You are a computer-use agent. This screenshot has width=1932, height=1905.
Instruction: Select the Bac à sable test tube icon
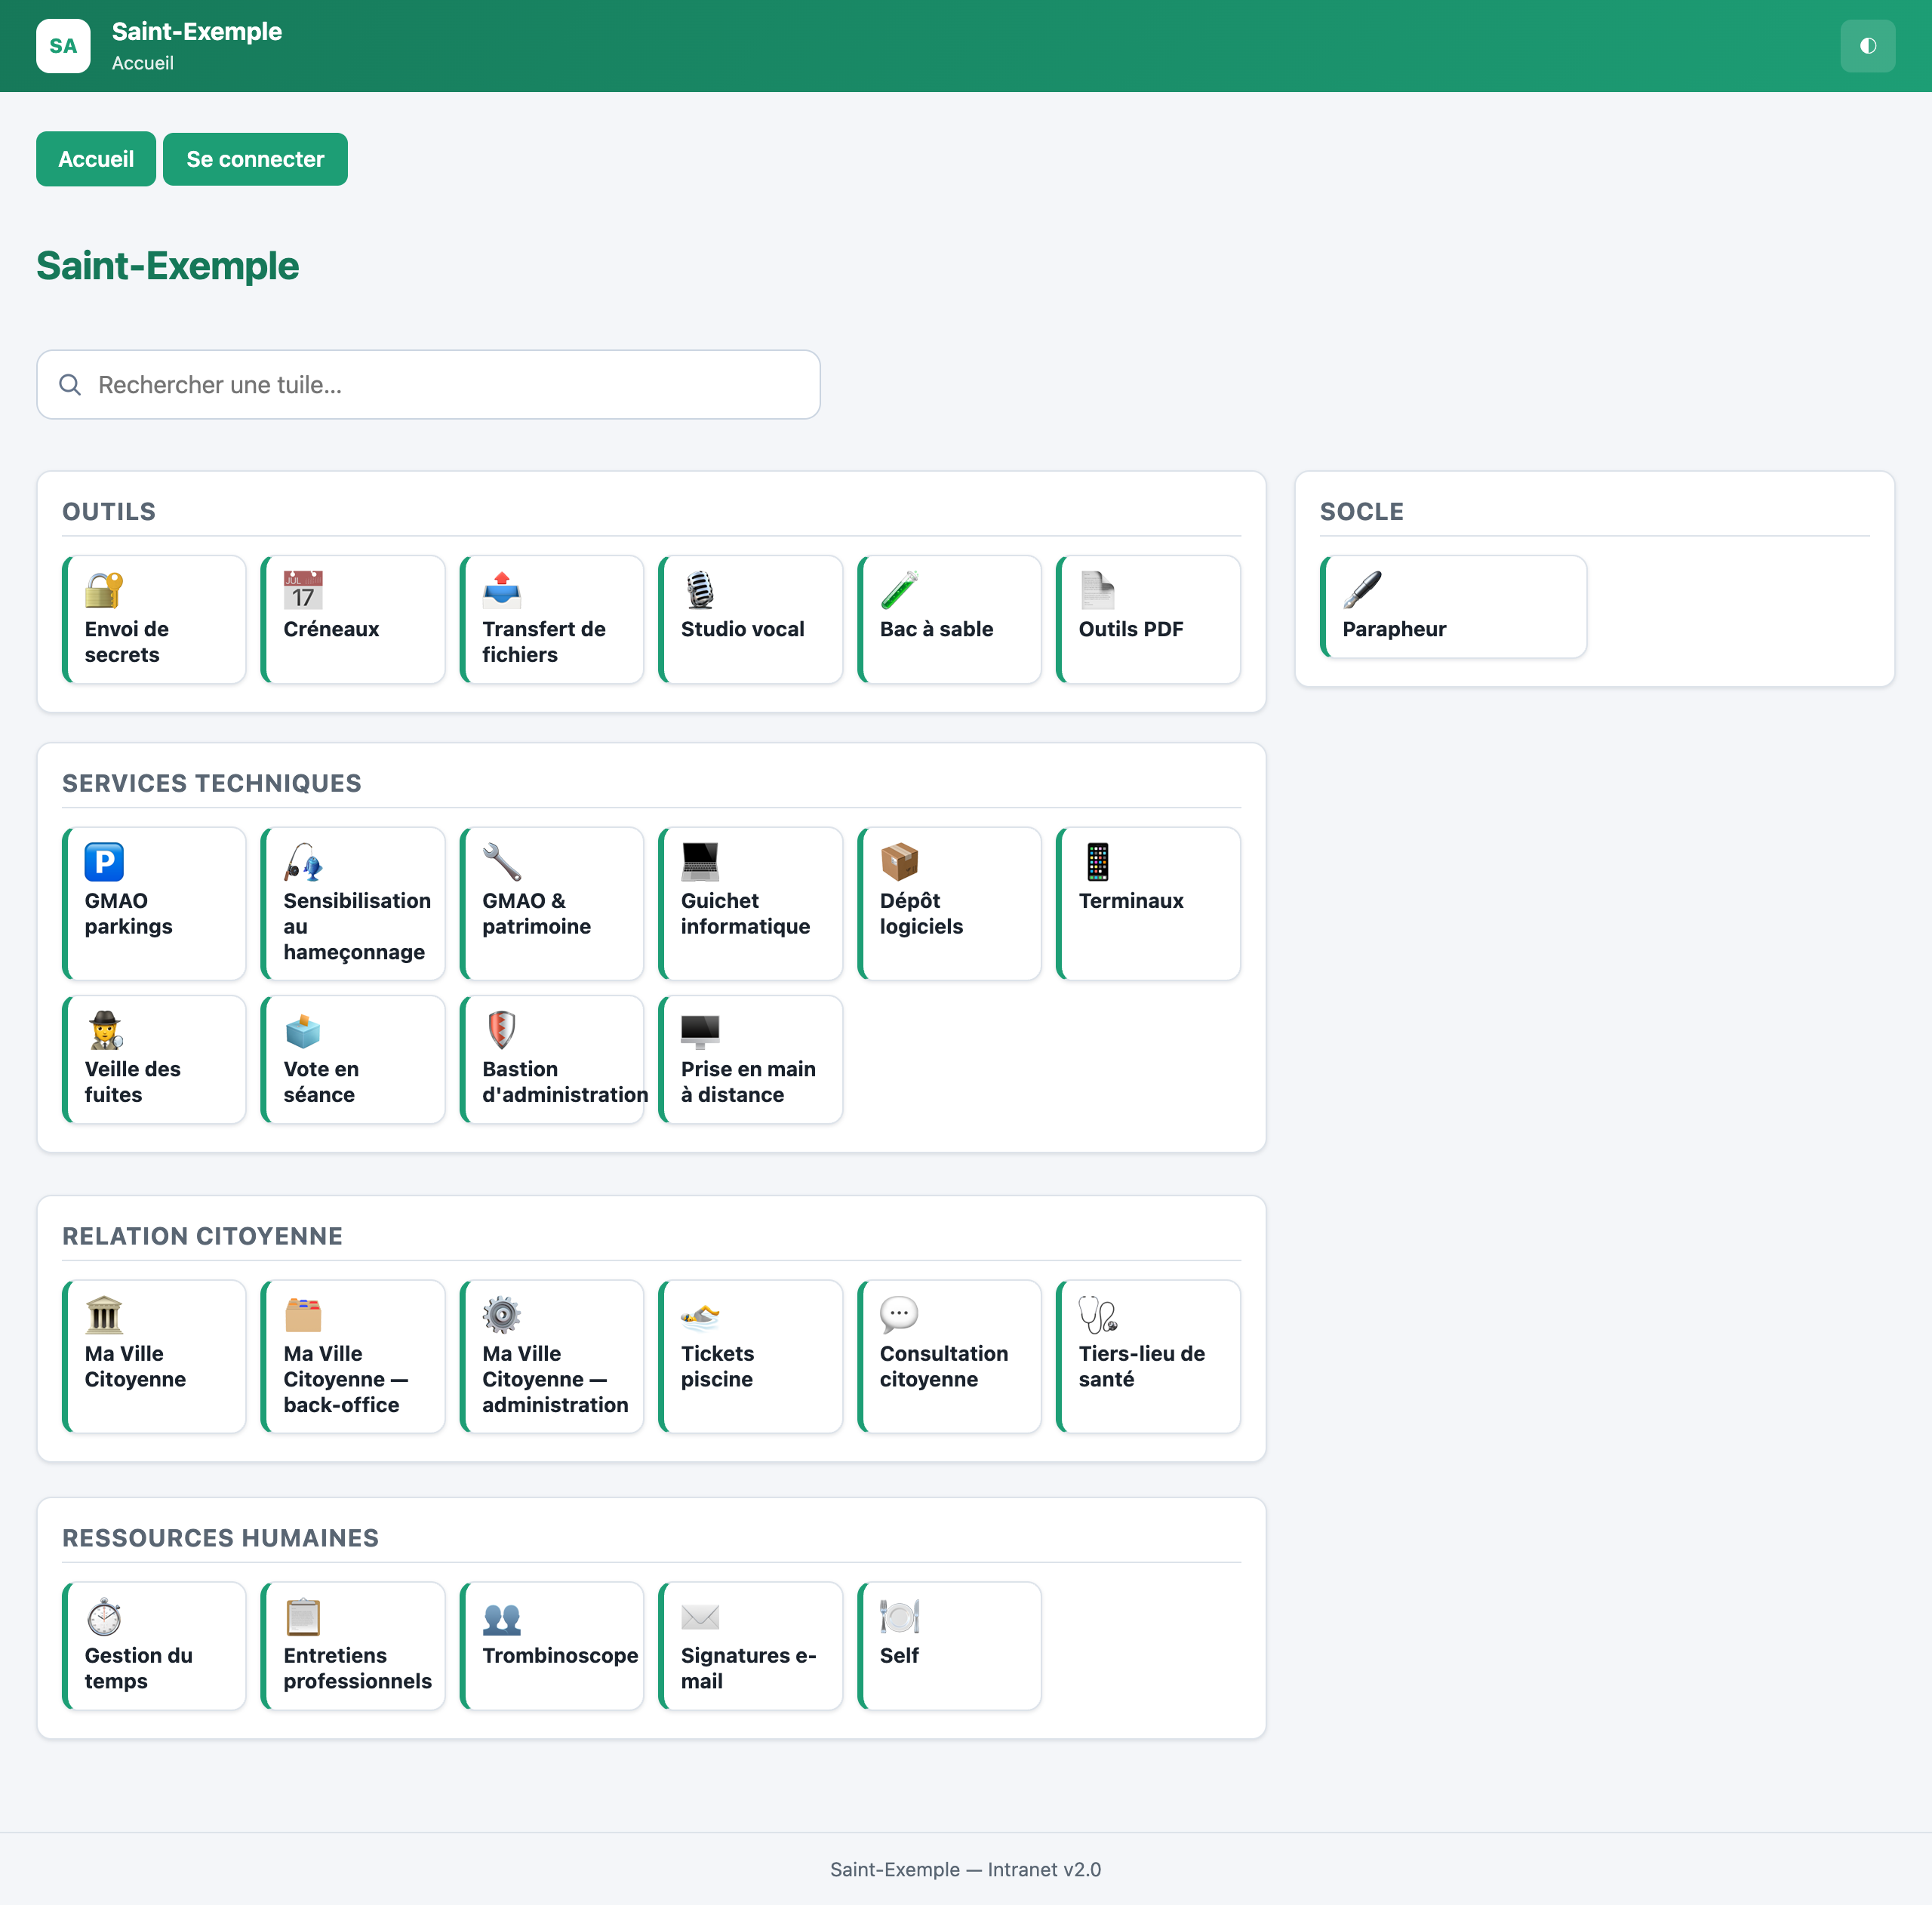(899, 590)
